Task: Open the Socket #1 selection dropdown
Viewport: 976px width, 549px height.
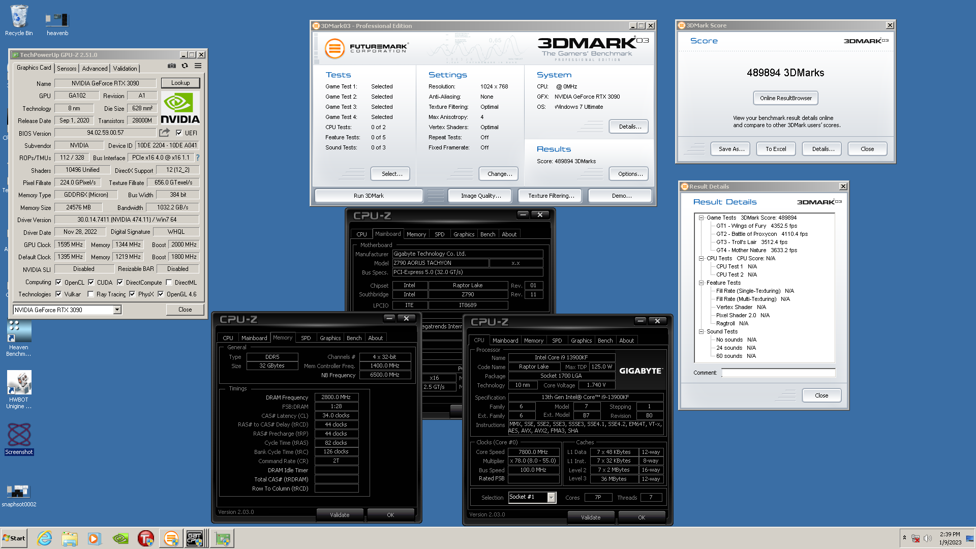Action: (x=551, y=498)
